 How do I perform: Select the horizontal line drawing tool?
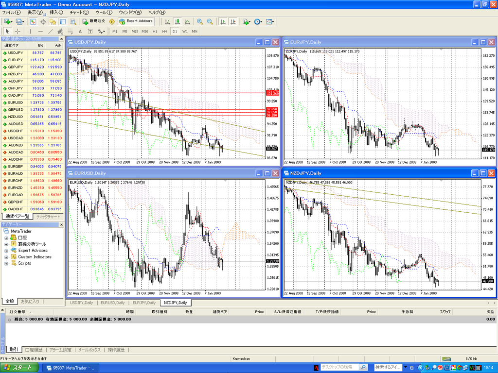click(x=40, y=31)
